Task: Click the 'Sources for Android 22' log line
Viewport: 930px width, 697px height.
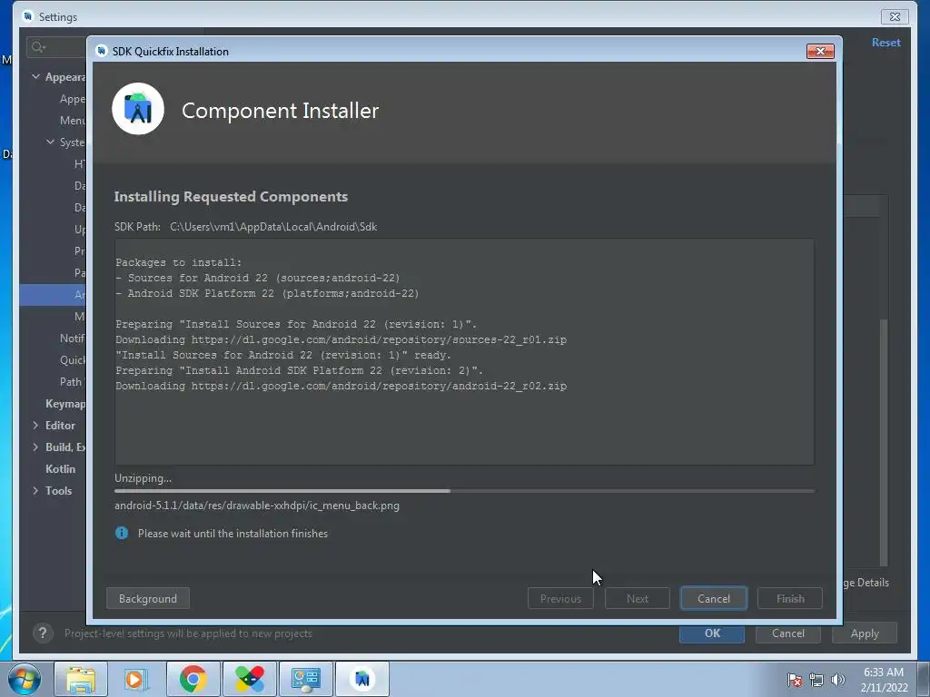Action: [258, 278]
